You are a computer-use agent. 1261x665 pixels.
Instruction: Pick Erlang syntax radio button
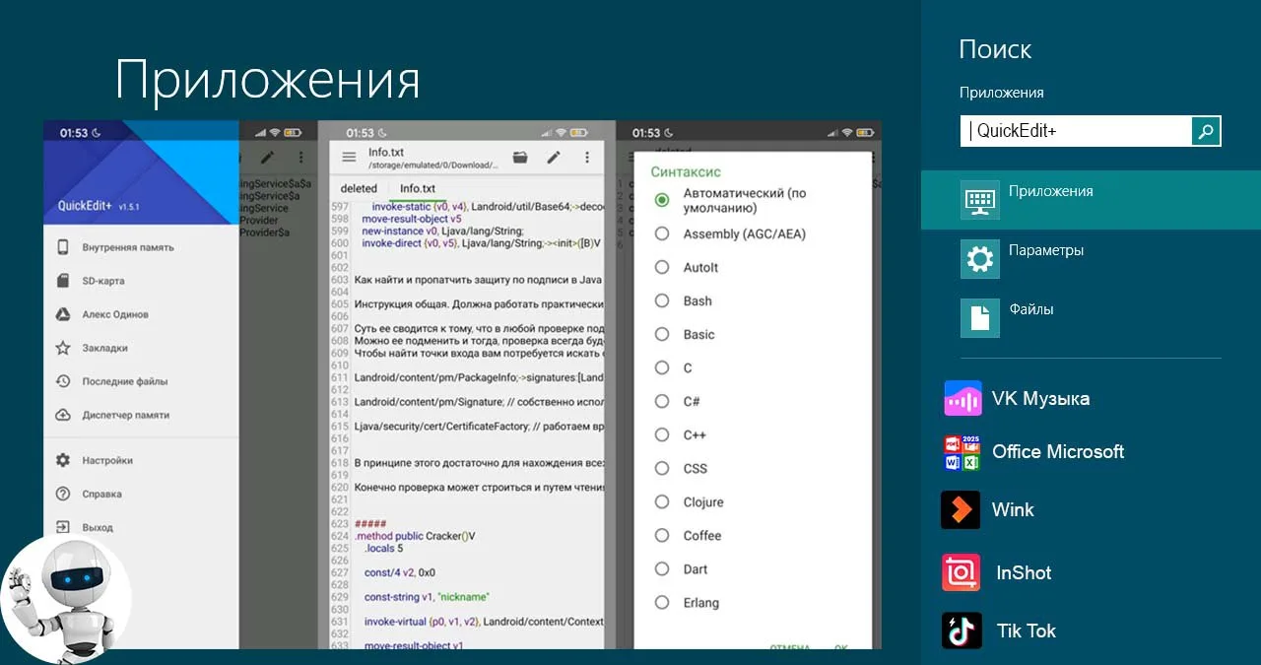(x=662, y=602)
